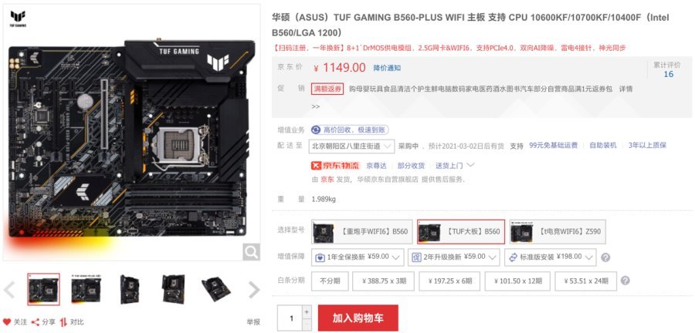Increase quantity with the plus stepper
The width and height of the screenshot is (695, 333).
tap(307, 311)
